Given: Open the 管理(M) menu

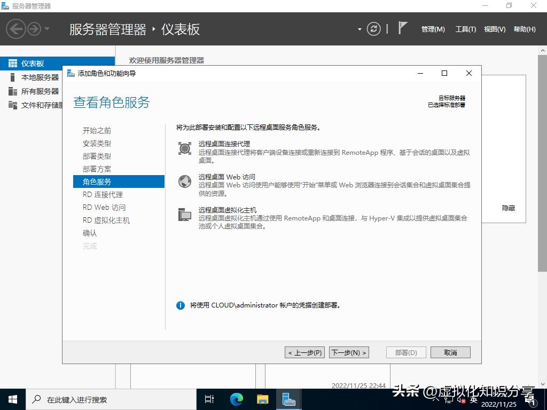Looking at the screenshot, I should 433,29.
